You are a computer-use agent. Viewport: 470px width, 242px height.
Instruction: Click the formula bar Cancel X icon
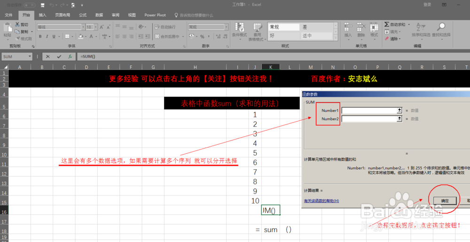[x=48, y=56]
